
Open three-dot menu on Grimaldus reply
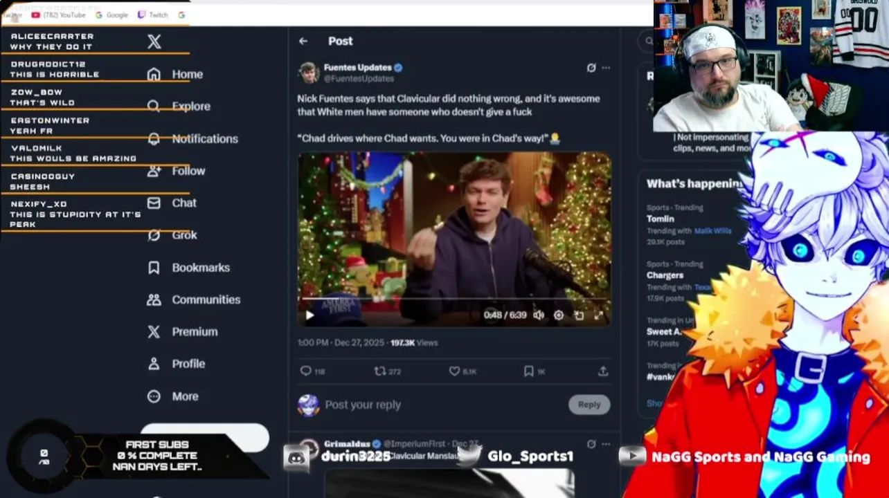[606, 444]
